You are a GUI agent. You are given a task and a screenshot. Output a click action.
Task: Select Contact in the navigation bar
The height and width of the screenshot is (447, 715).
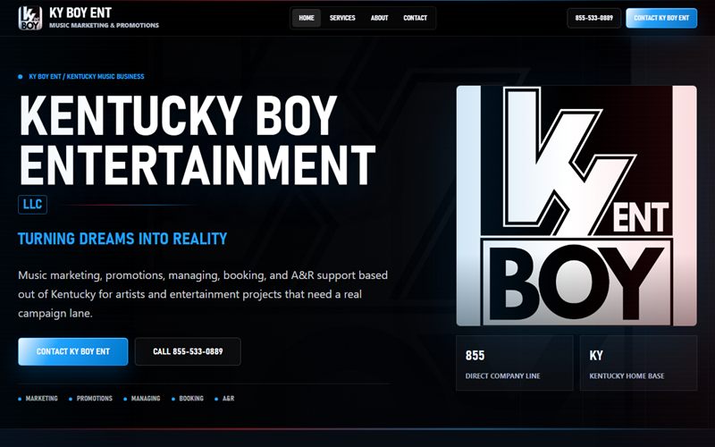415,18
